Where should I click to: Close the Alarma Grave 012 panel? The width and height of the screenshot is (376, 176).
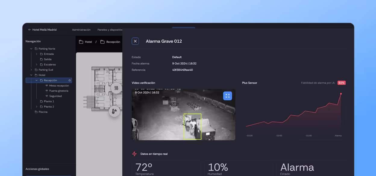coord(135,41)
